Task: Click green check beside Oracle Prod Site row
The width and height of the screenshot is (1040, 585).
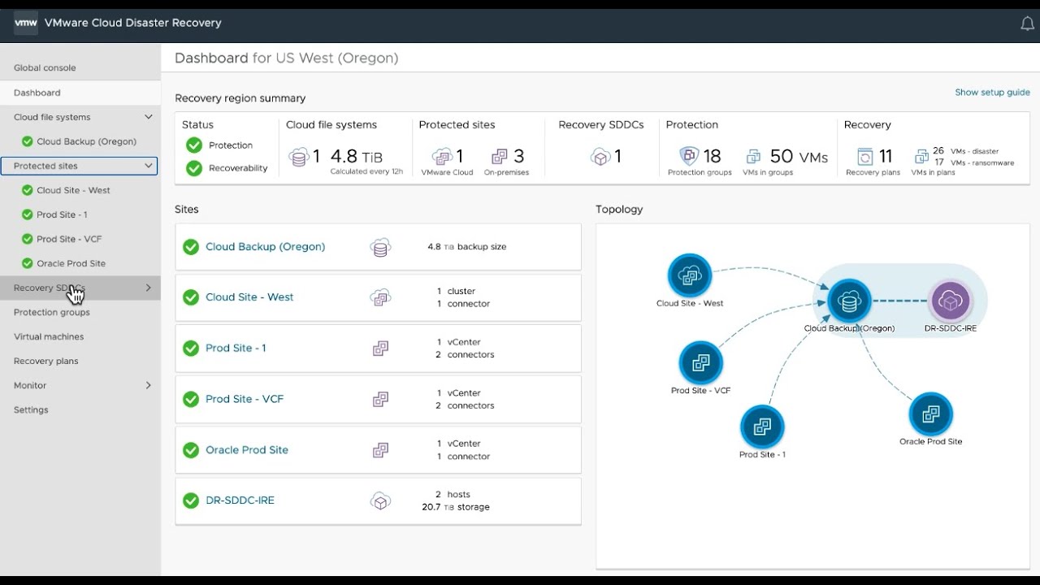Action: [x=191, y=450]
